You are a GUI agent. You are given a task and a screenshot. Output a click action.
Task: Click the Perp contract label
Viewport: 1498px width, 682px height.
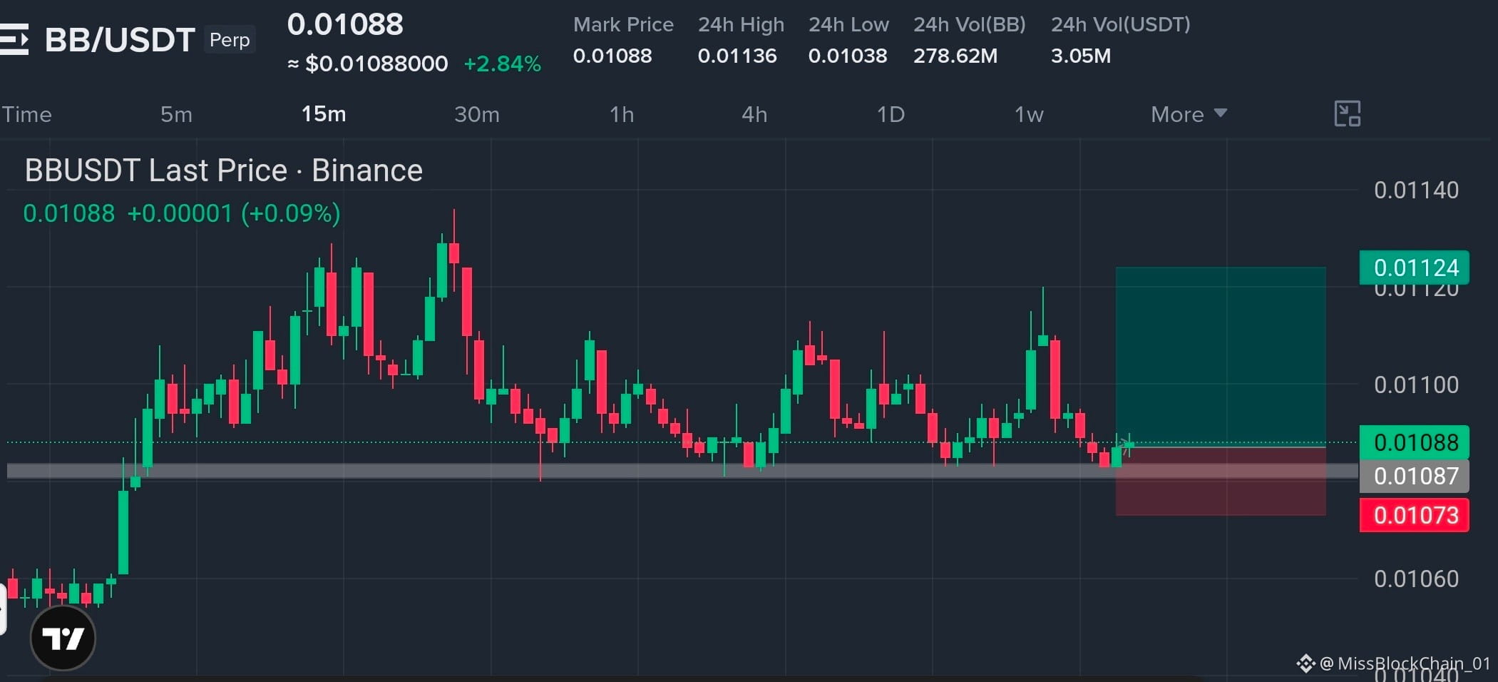tap(230, 40)
